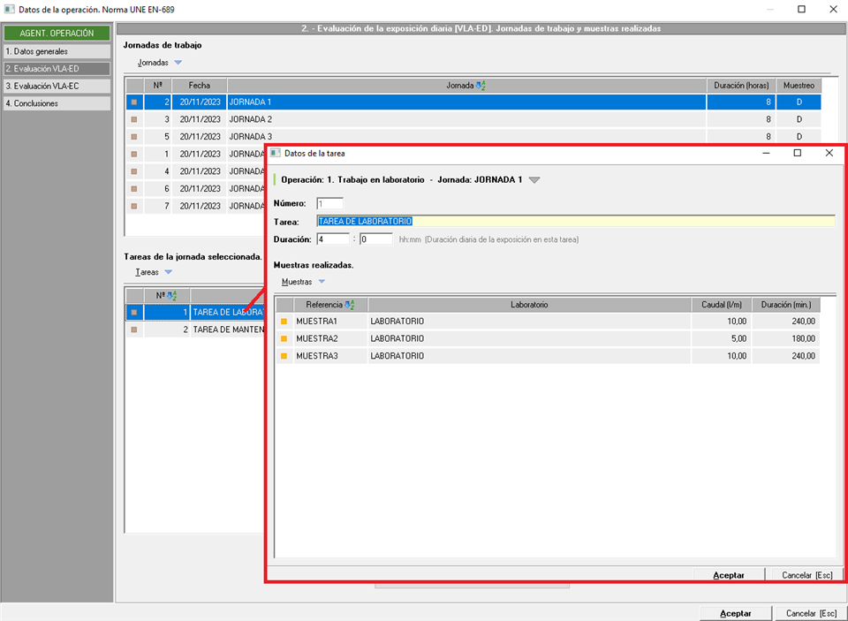Open the Tareas dropdown menu
The width and height of the screenshot is (848, 621).
coord(153,272)
